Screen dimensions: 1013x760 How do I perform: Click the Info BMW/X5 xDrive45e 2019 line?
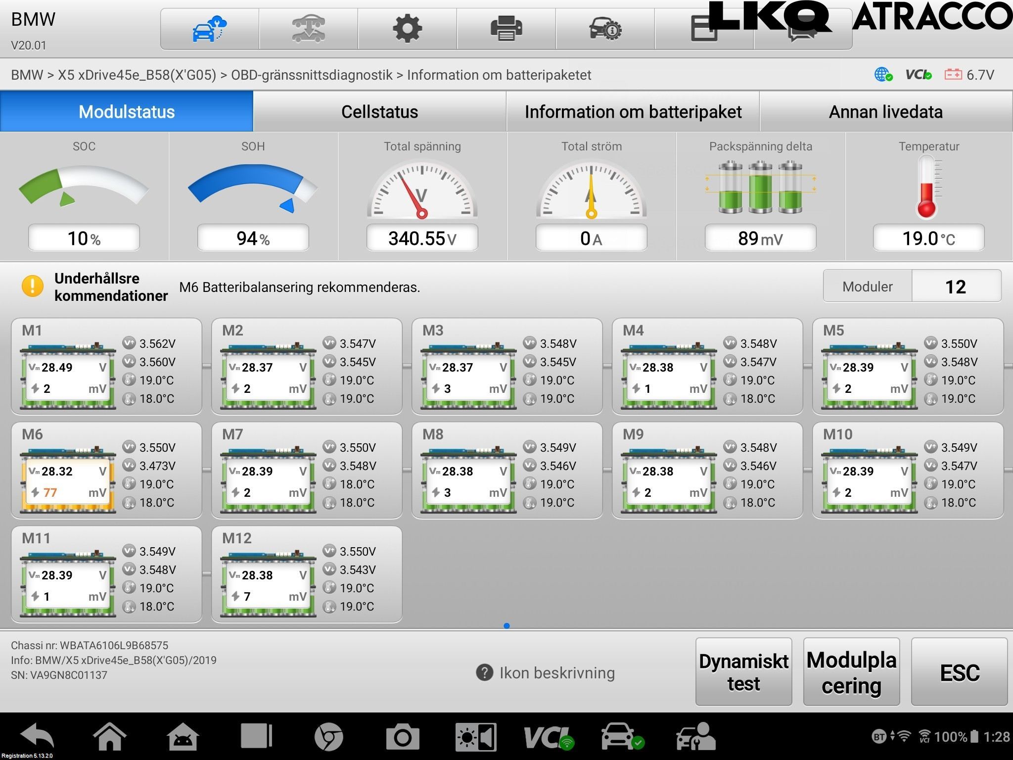[114, 660]
